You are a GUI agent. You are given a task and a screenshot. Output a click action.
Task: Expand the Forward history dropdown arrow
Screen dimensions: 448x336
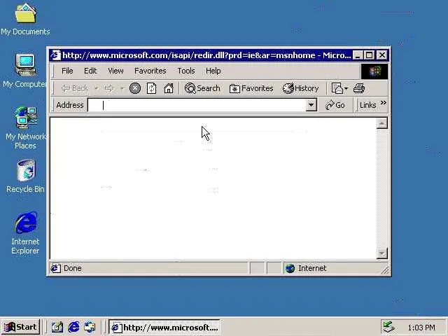(122, 88)
